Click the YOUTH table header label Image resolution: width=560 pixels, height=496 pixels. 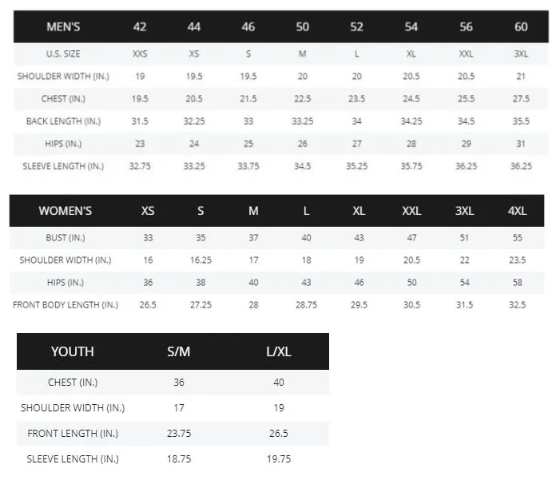tap(72, 351)
